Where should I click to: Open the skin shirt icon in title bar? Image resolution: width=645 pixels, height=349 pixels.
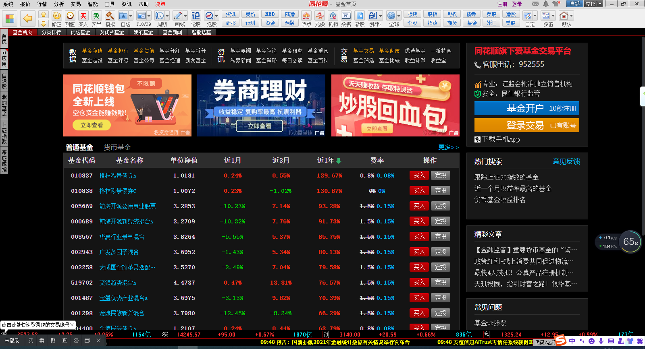pyautogui.click(x=556, y=4)
